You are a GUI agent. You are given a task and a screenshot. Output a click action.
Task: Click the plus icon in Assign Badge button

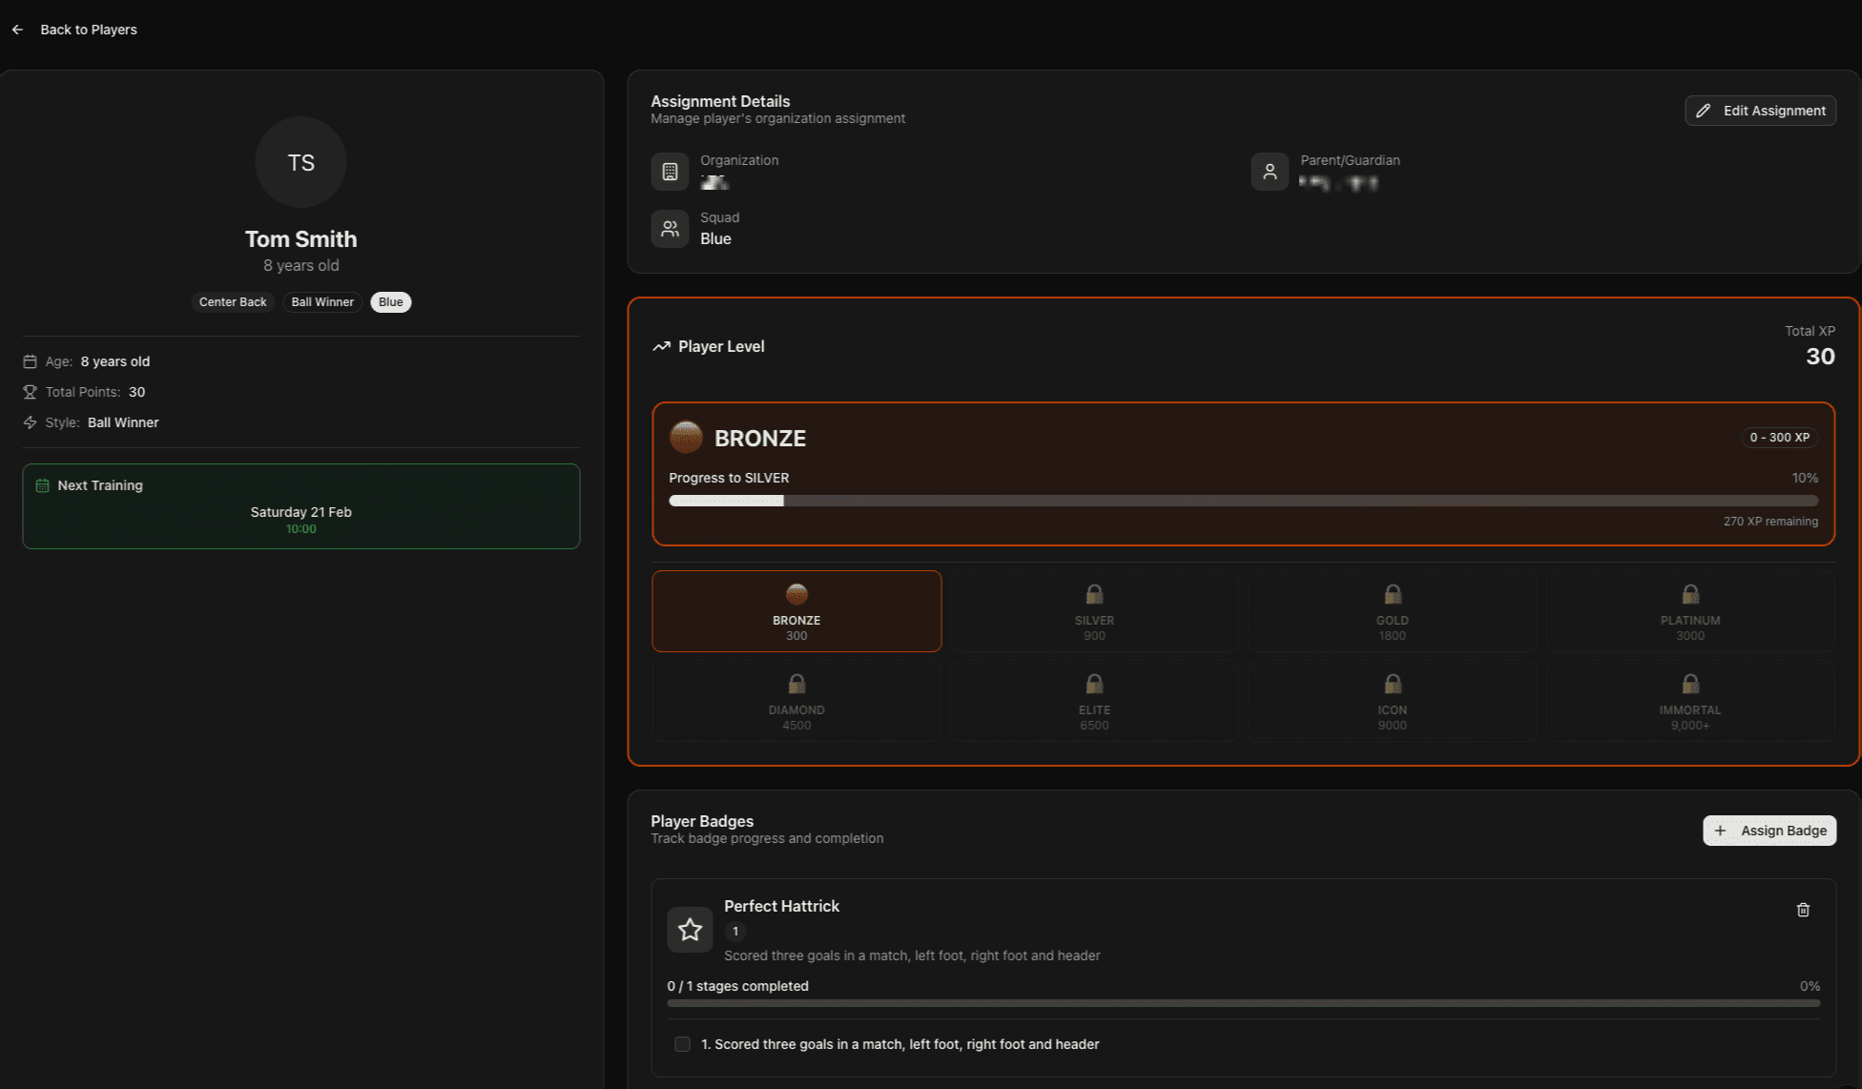[x=1721, y=831]
